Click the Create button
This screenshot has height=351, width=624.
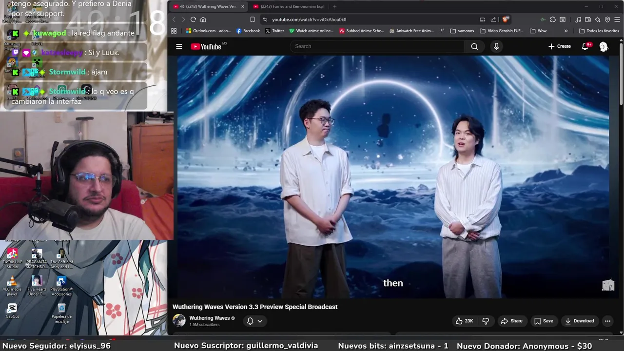559,46
